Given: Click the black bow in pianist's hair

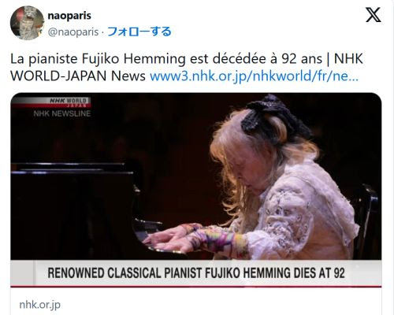Looking at the screenshot, I should (x=273, y=118).
